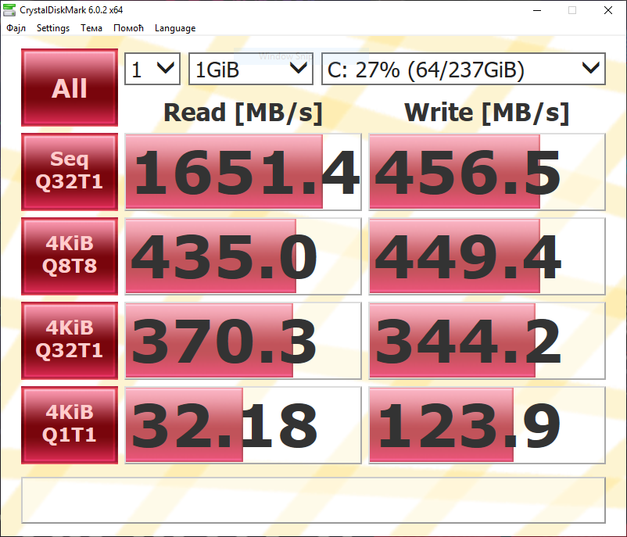Click the Seq read result 1651.4
Image resolution: width=627 pixels, height=537 pixels.
coord(243,172)
